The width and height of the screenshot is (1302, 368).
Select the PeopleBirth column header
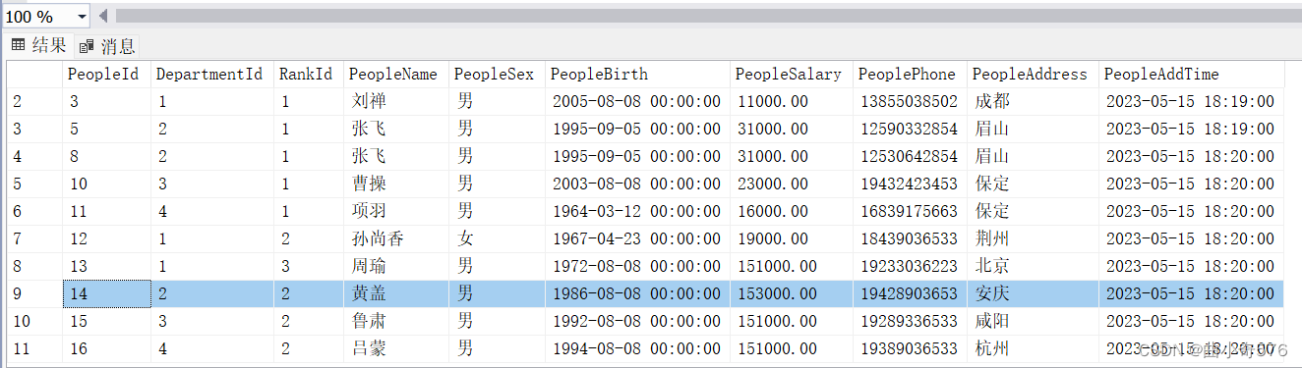[637, 74]
